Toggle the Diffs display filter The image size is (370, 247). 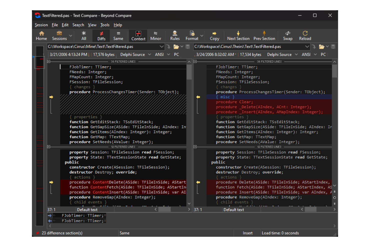[101, 36]
